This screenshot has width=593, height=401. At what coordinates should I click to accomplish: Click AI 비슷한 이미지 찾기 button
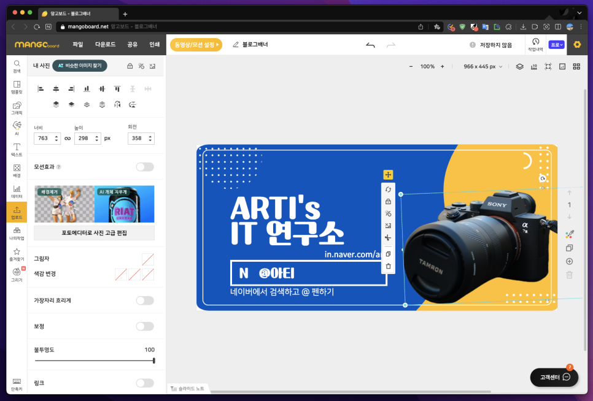80,66
